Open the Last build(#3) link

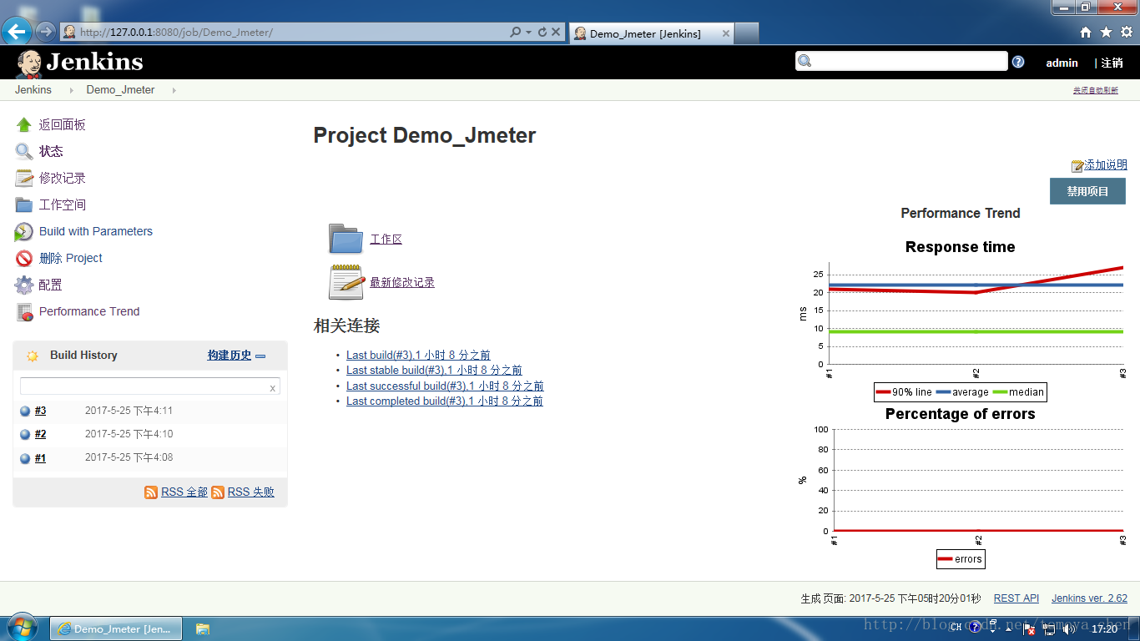click(418, 356)
